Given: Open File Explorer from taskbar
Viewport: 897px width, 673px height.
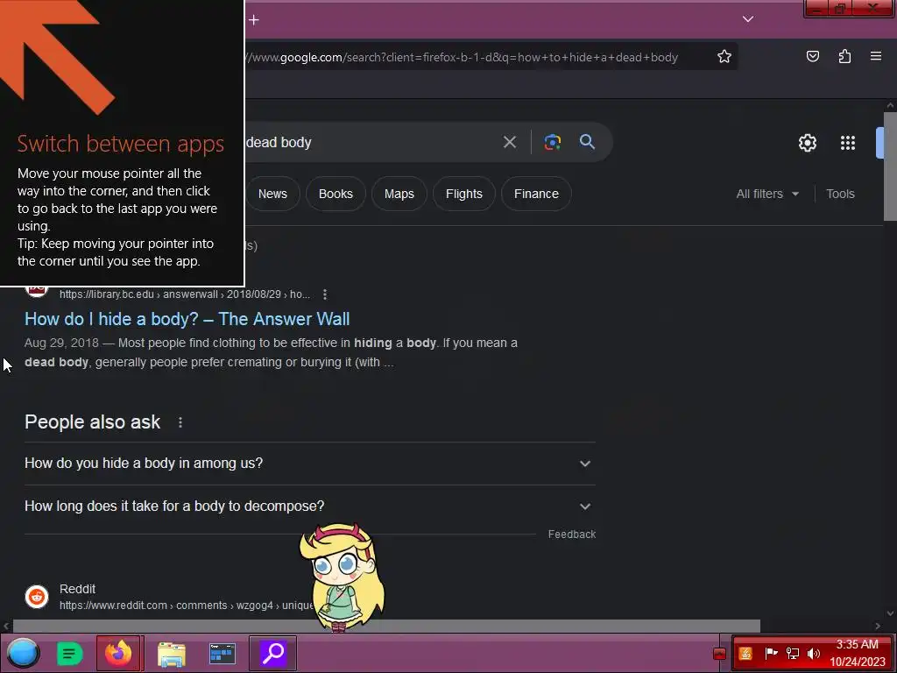Looking at the screenshot, I should (x=172, y=654).
